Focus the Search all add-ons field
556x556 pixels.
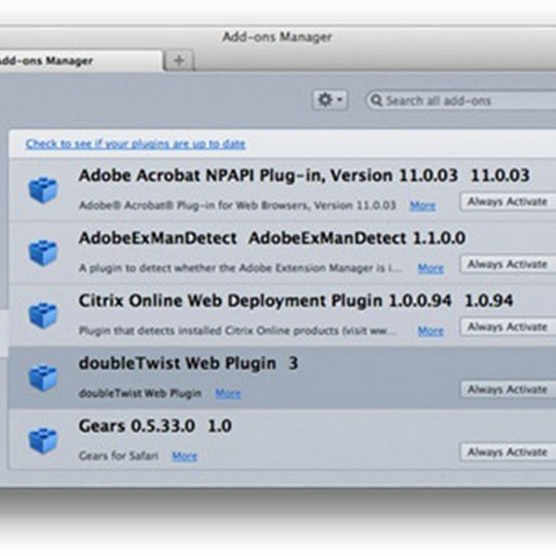point(461,101)
